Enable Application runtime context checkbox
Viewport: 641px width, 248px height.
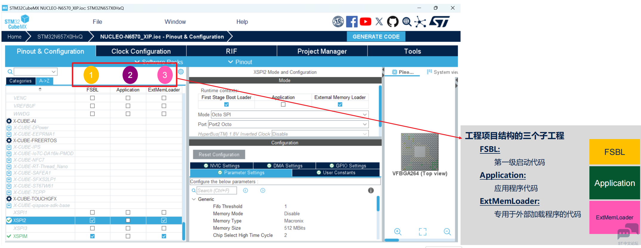283,104
